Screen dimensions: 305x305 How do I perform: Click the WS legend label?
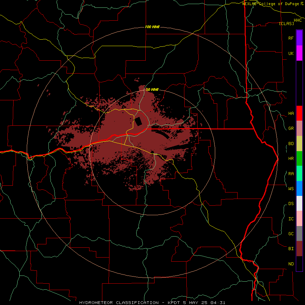(x=291, y=188)
